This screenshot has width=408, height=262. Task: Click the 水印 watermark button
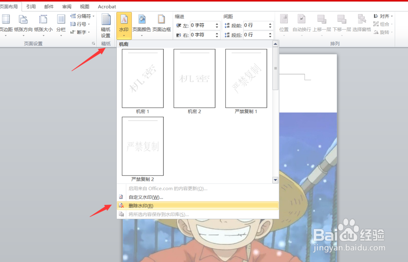[124, 25]
